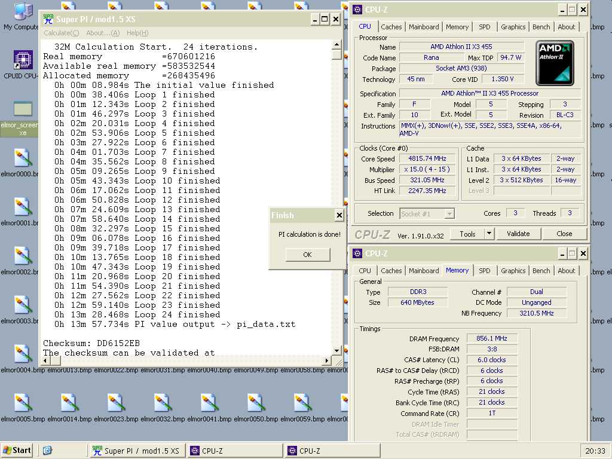Open the SPD tab in upper CPU-Z
The image size is (612, 459).
(x=484, y=27)
